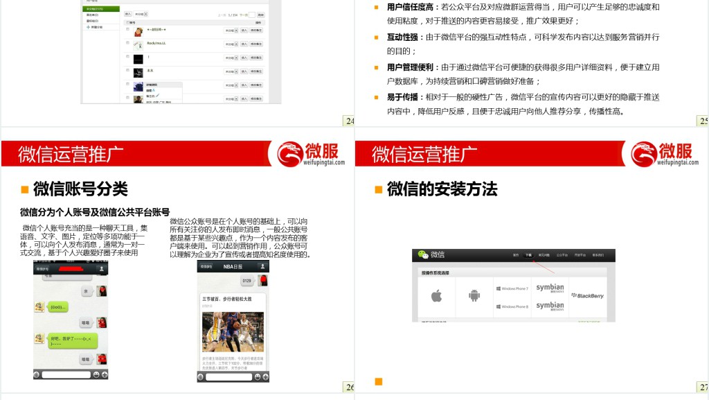Click the 放入 button above the user list

click(x=128, y=14)
